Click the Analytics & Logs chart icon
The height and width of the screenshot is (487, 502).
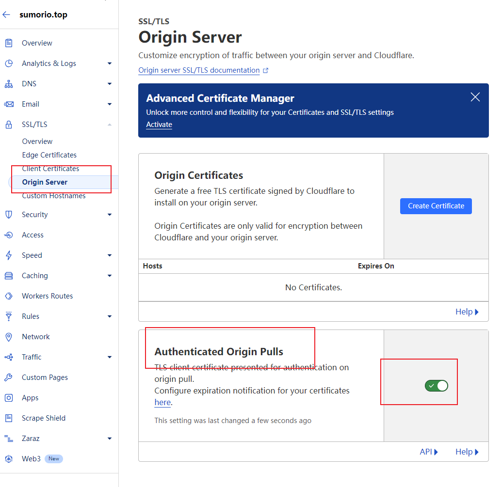pos(8,63)
